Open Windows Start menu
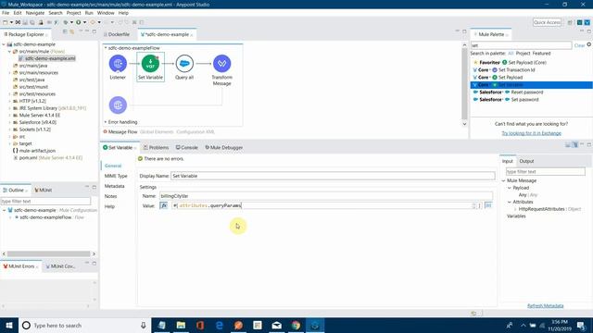The width and height of the screenshot is (593, 333). [9, 326]
